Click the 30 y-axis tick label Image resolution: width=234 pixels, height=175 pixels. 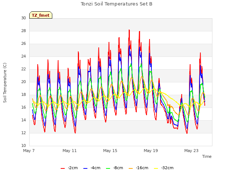pos(23,18)
